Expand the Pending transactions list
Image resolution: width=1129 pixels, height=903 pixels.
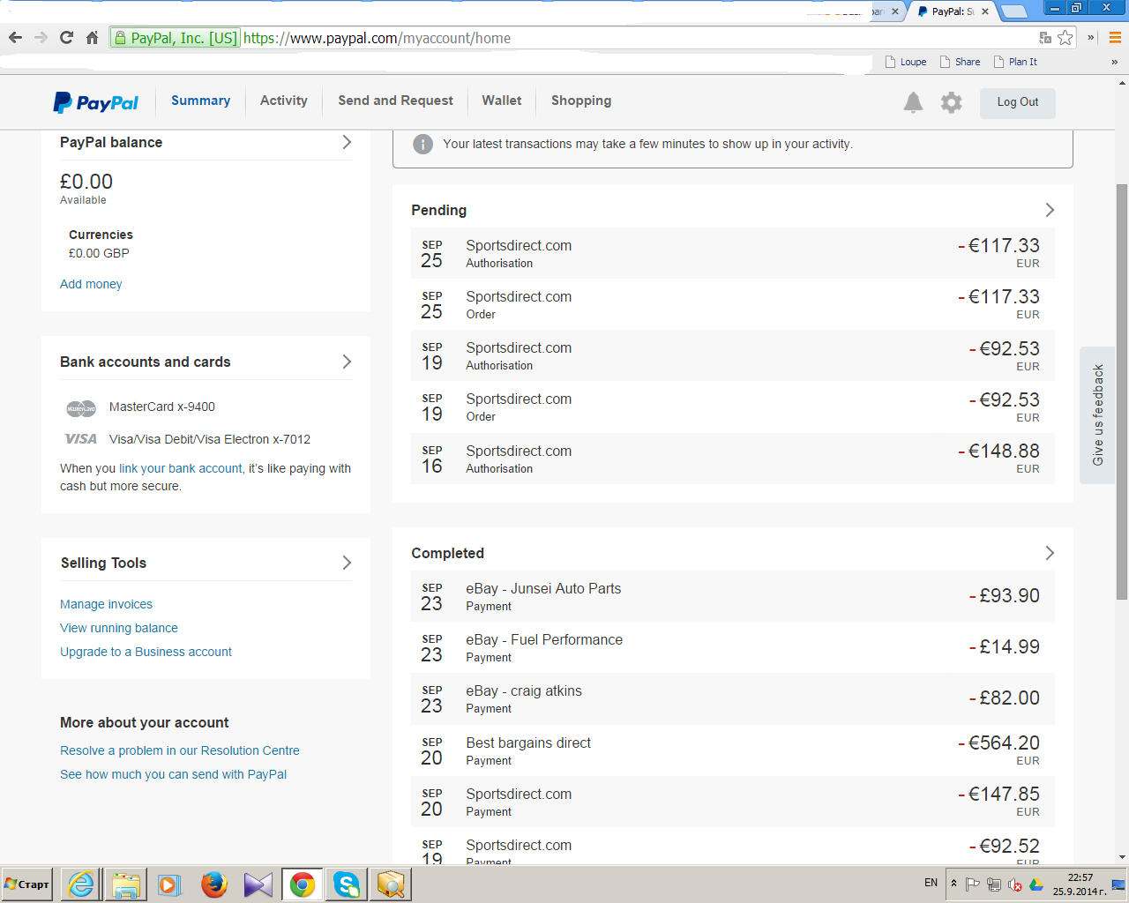click(1050, 210)
